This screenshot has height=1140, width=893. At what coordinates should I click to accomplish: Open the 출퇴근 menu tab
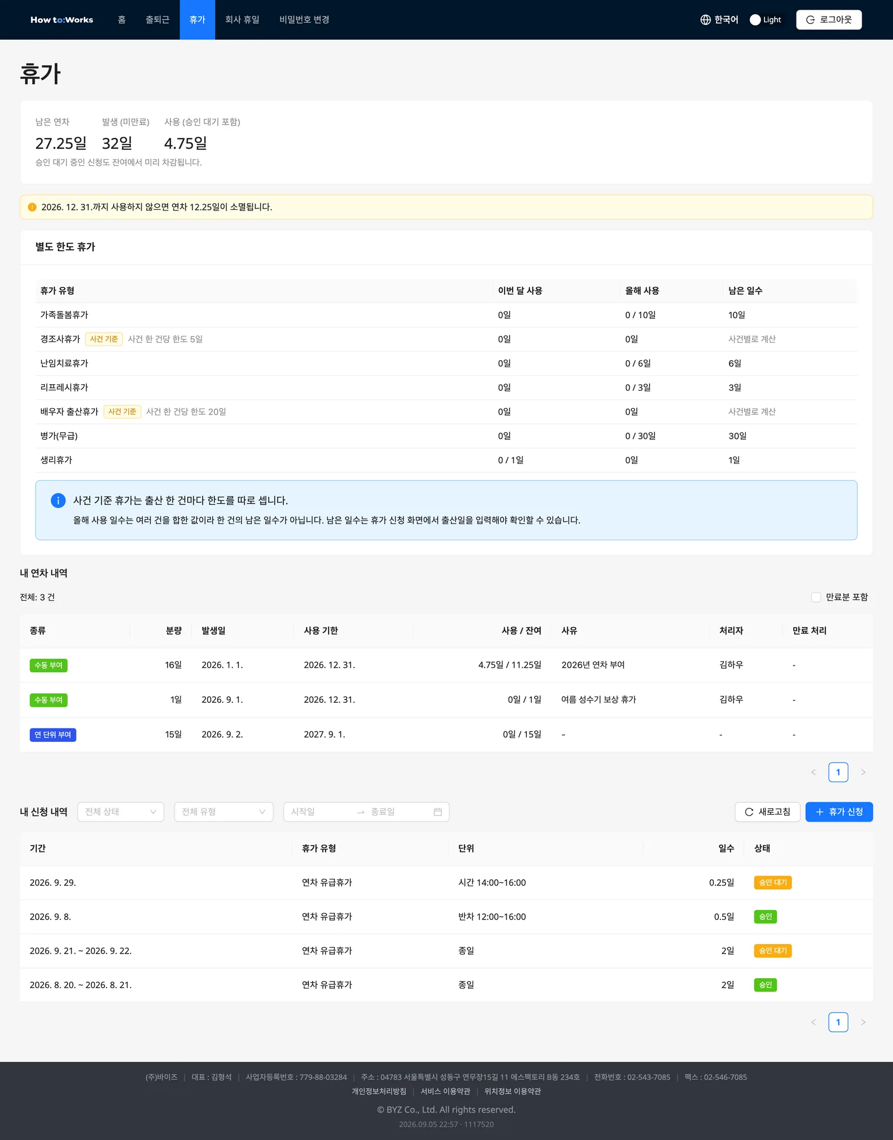[157, 20]
